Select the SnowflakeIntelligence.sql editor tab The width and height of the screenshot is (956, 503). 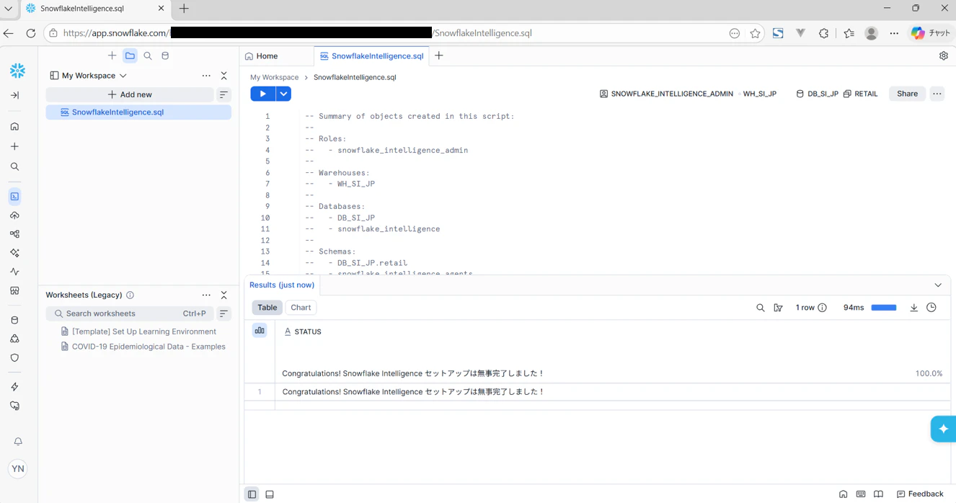(x=372, y=56)
